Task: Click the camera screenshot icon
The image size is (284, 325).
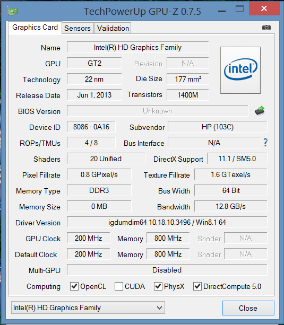Action: click(x=266, y=28)
